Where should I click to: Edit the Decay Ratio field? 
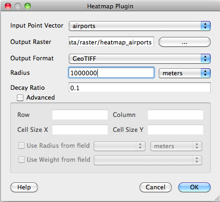coord(139,87)
